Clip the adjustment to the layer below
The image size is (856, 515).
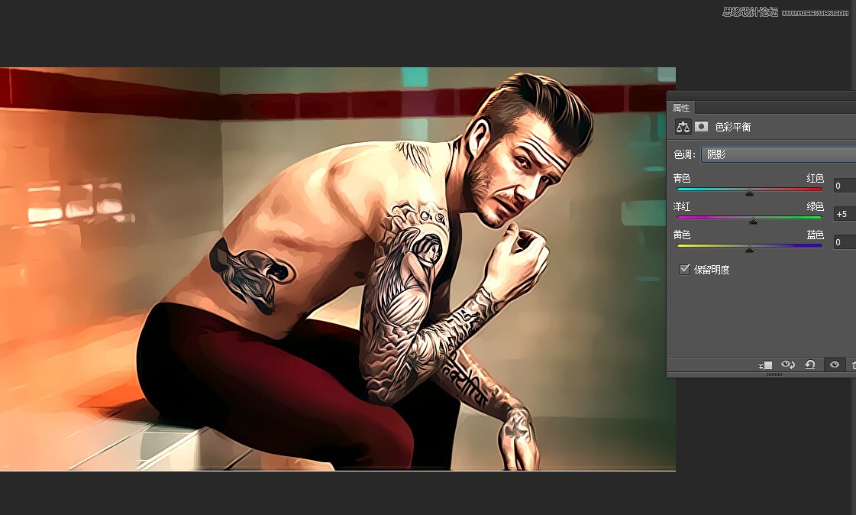765,365
